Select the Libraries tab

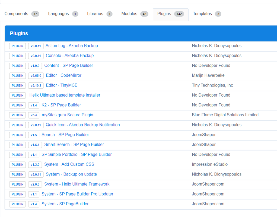point(100,14)
